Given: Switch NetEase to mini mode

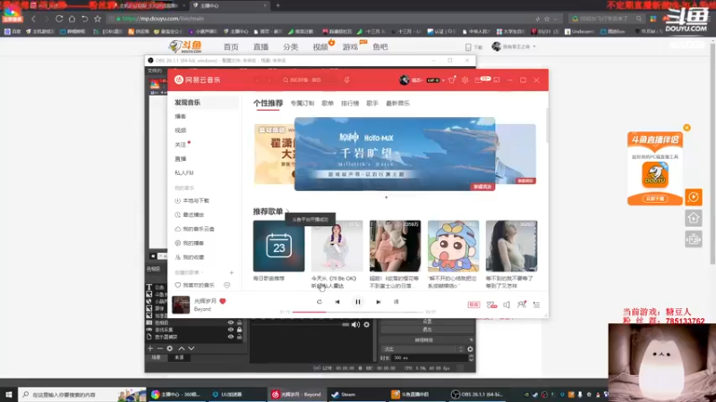Looking at the screenshot, I should 497,80.
